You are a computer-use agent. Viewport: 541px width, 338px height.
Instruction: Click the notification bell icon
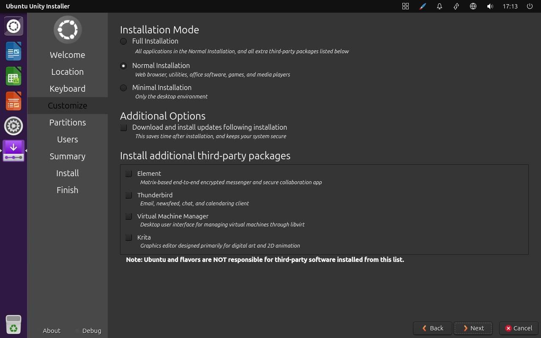coord(440,6)
